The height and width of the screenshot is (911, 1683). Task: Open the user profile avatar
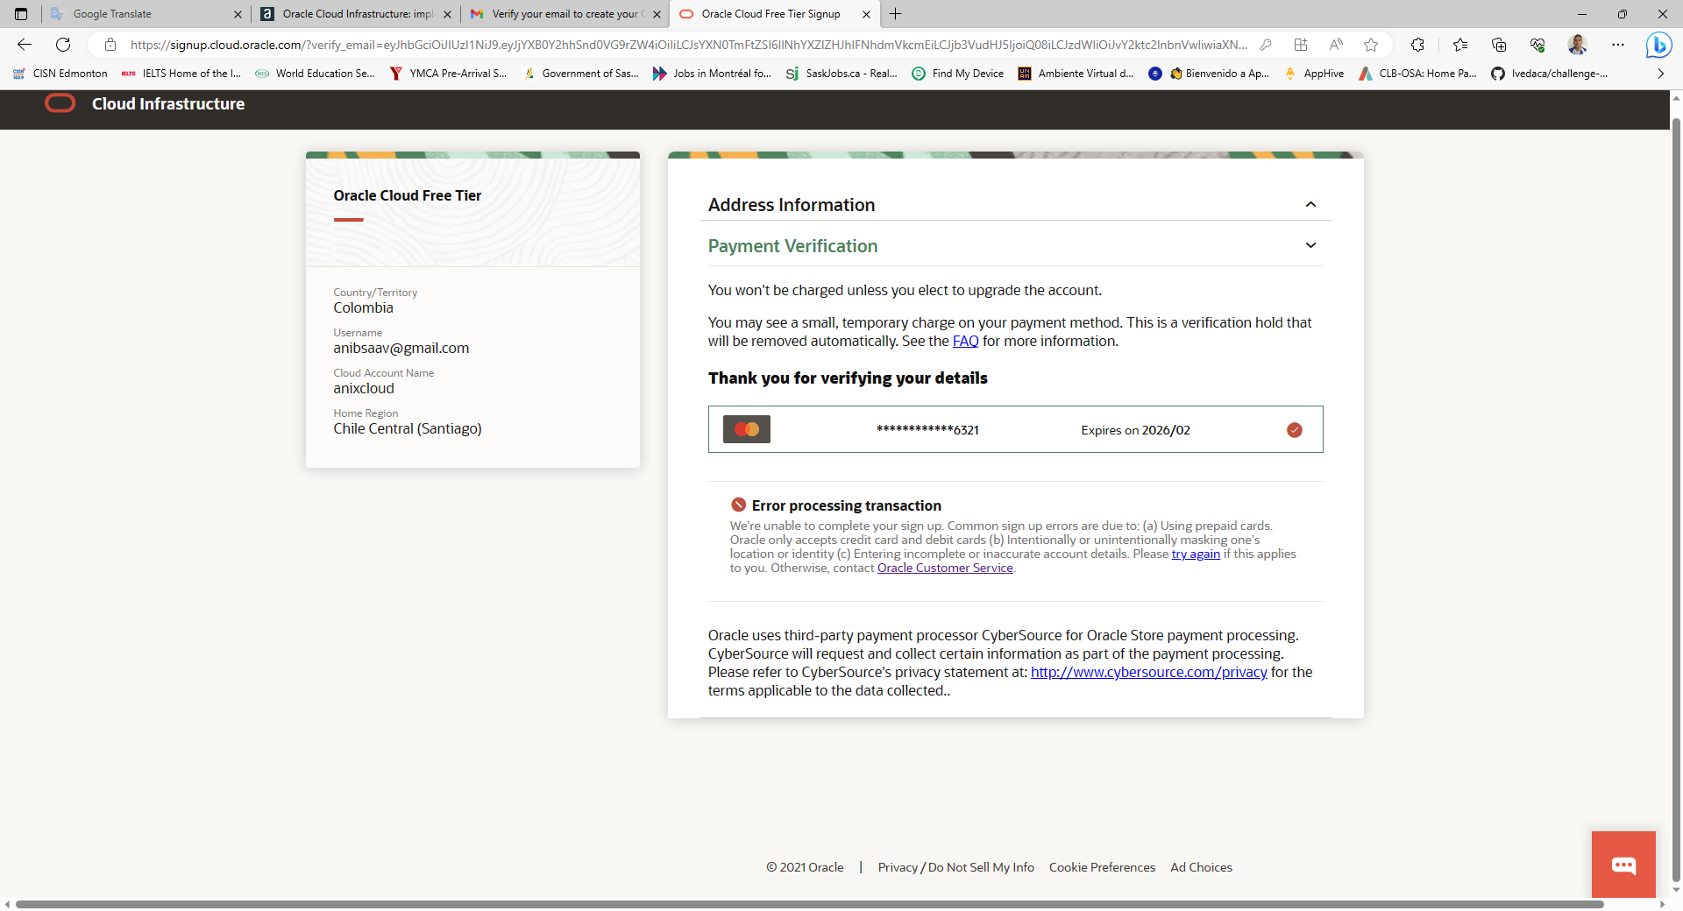tap(1578, 45)
